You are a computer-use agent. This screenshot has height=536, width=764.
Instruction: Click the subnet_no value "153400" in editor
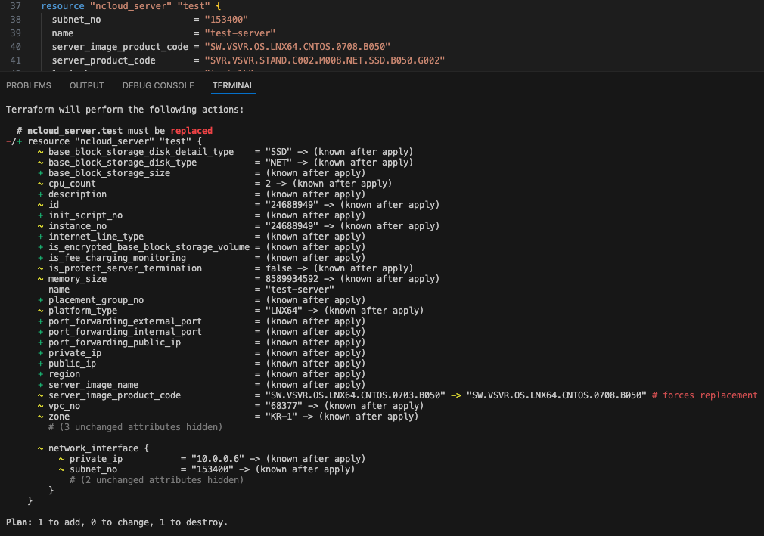click(226, 20)
